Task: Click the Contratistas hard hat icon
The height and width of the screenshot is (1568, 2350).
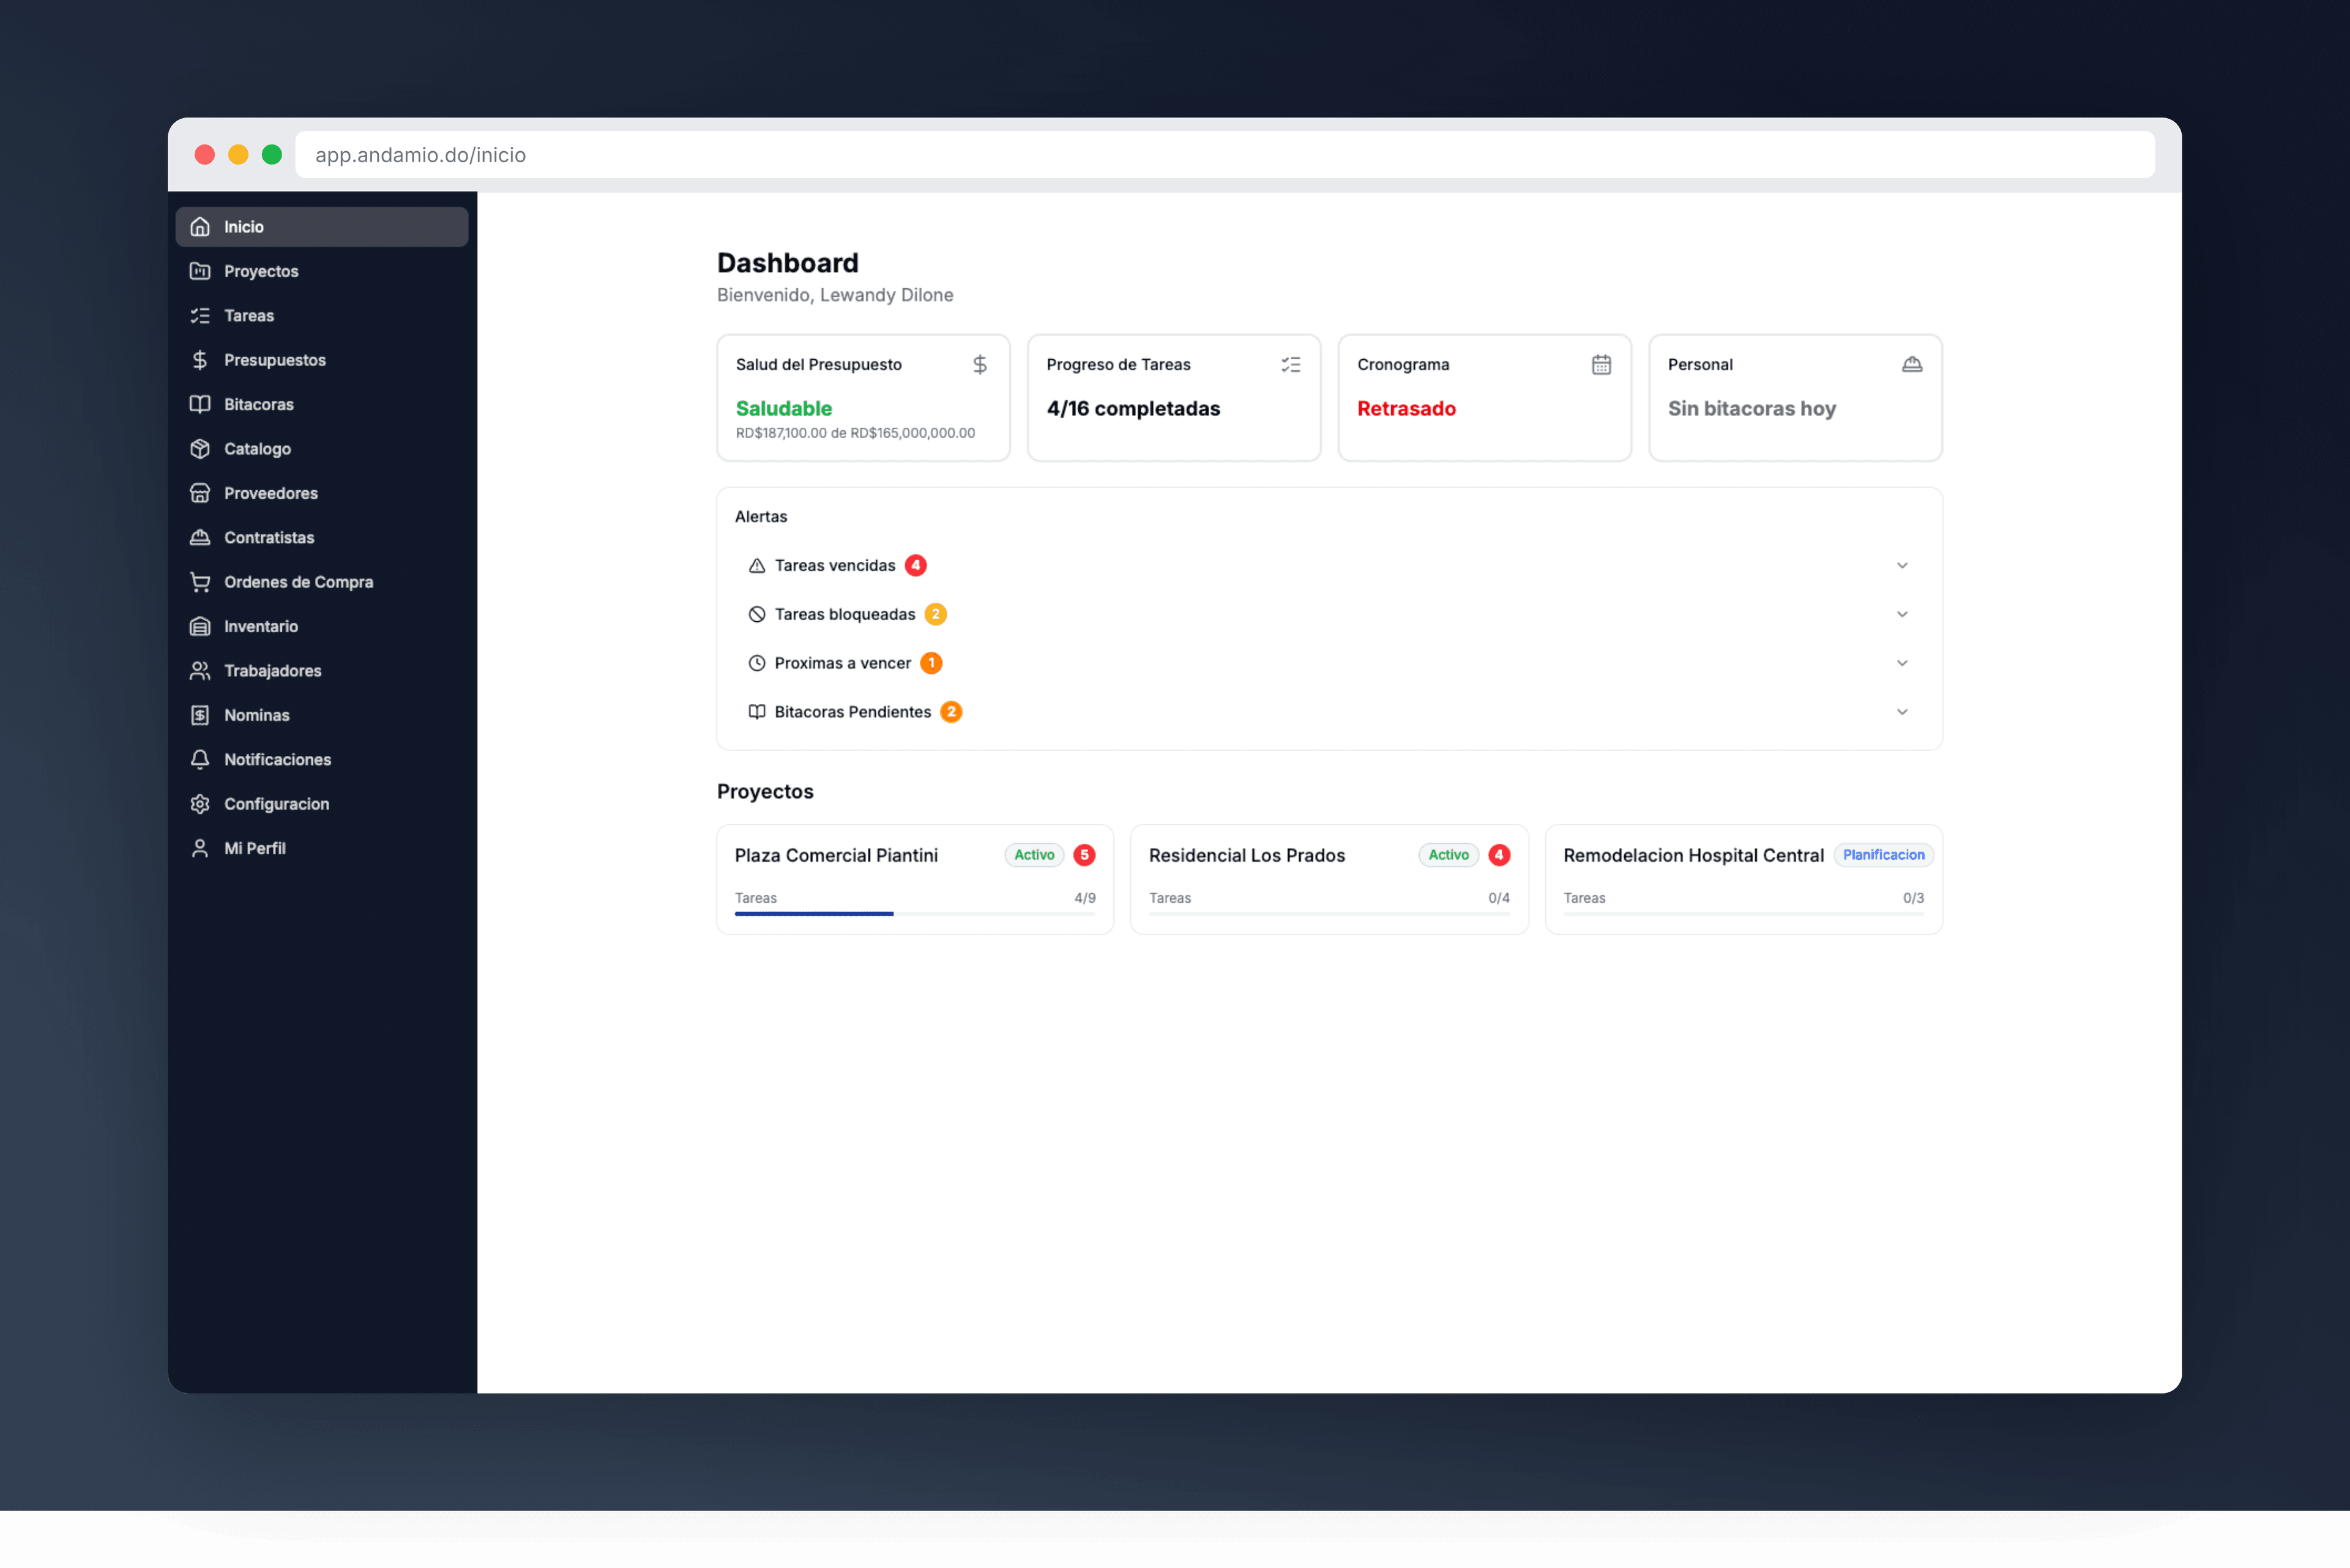Action: [200, 537]
